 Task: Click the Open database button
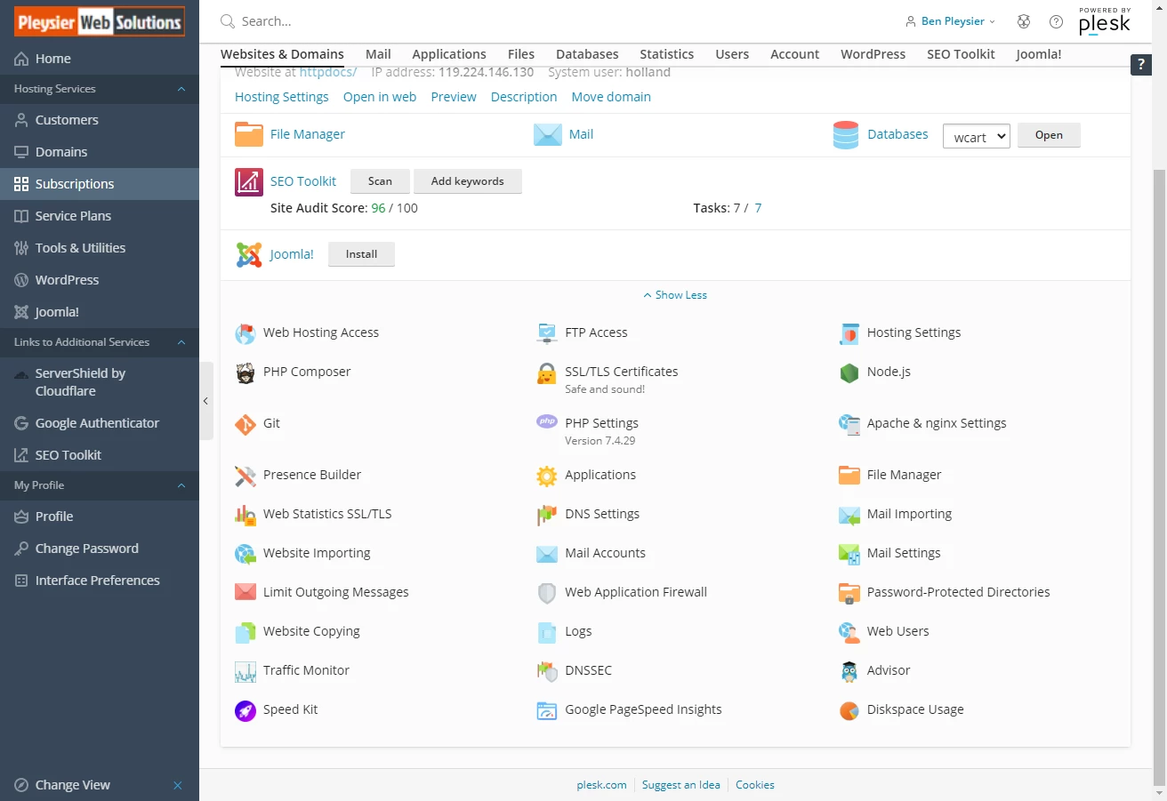(1049, 135)
